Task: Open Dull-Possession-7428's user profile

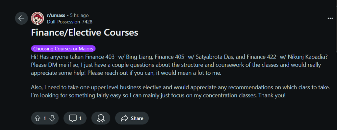Action: pyautogui.click(x=69, y=21)
